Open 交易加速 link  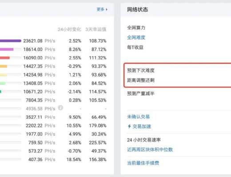142,127
